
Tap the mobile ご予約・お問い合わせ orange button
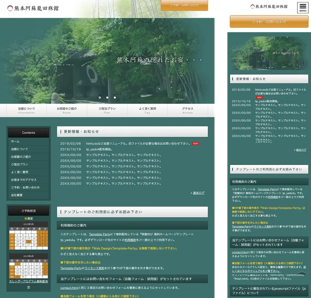pyautogui.click(x=269, y=22)
